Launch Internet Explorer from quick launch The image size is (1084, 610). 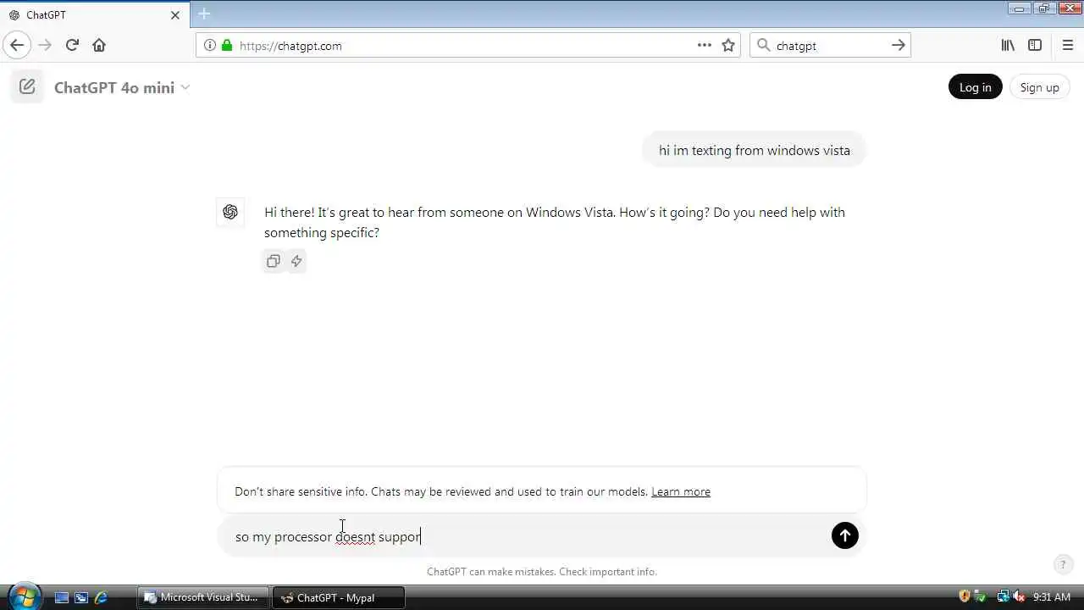101,597
